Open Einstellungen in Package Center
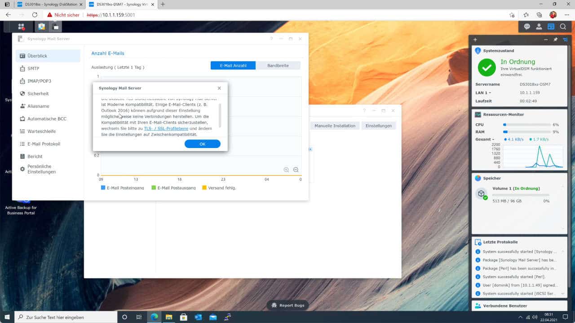 [379, 126]
